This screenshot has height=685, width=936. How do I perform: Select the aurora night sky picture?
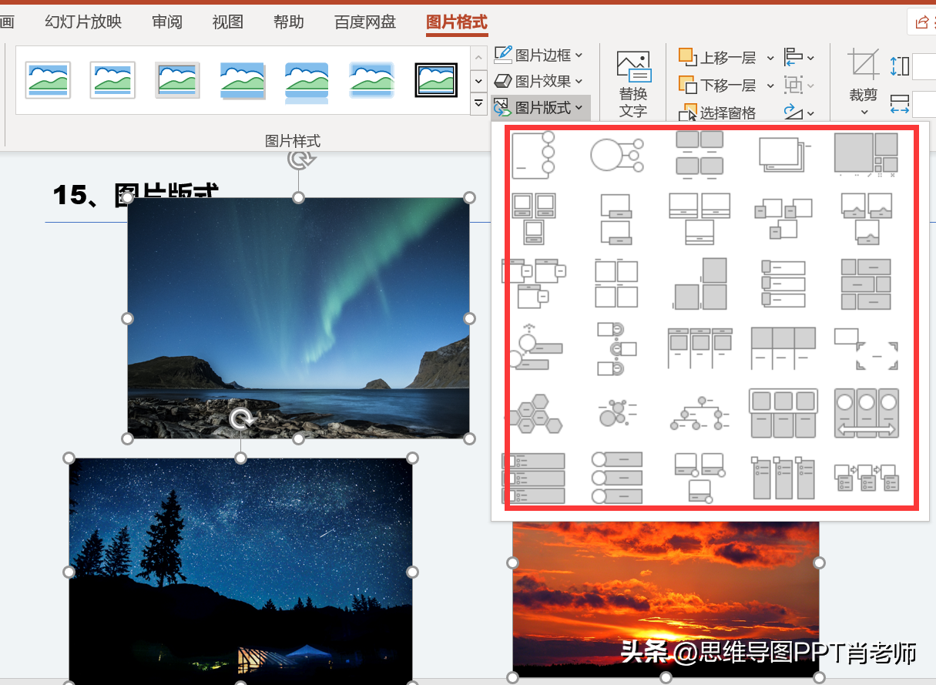tap(298, 318)
